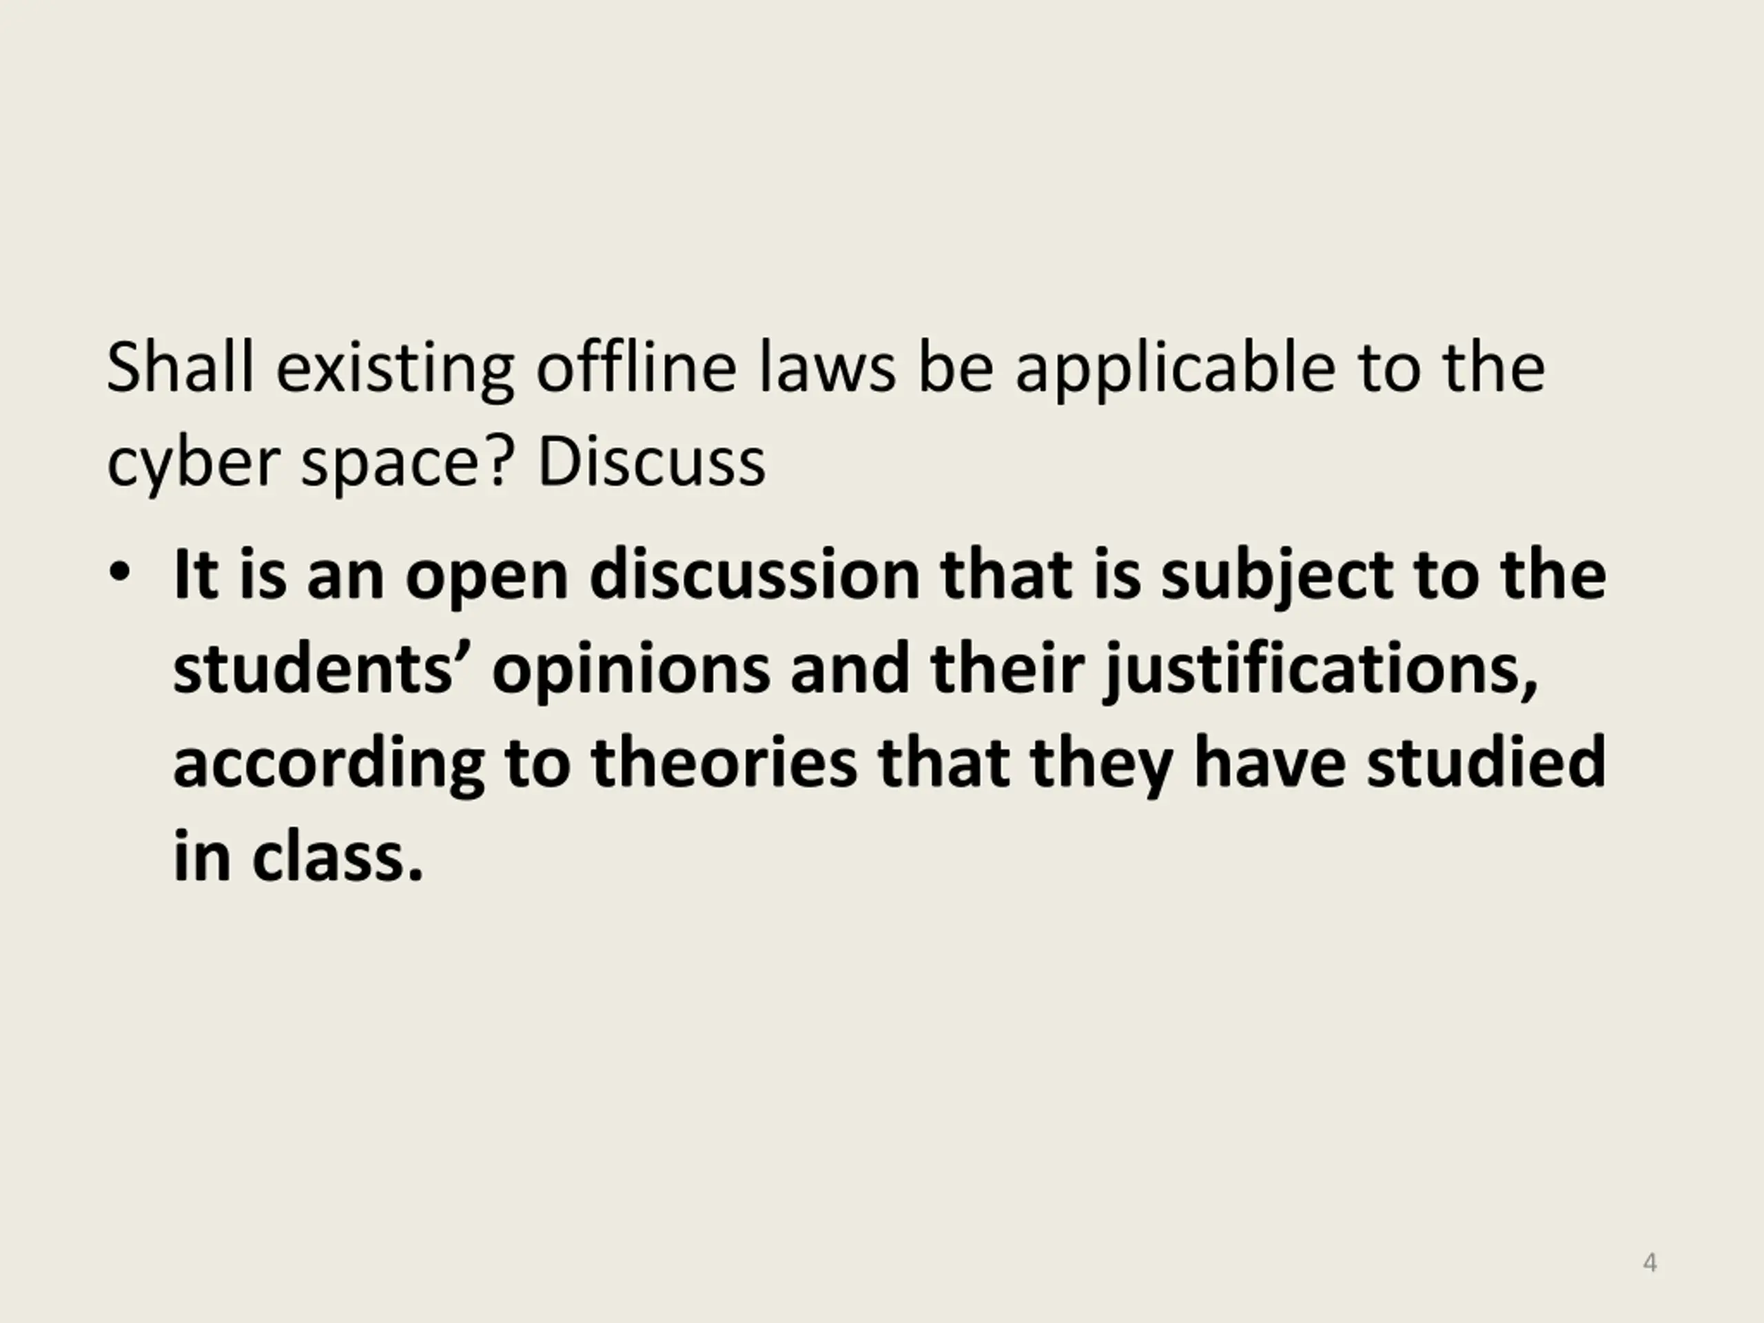Click the bold word "class."
Screen dimensions: 1764x1323
[x=338, y=857]
